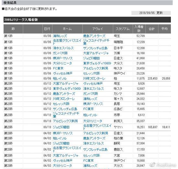The height and width of the screenshot is (169, 178).
Task: Open away team FC東京 in 15,465 row
Action: (x=88, y=109)
